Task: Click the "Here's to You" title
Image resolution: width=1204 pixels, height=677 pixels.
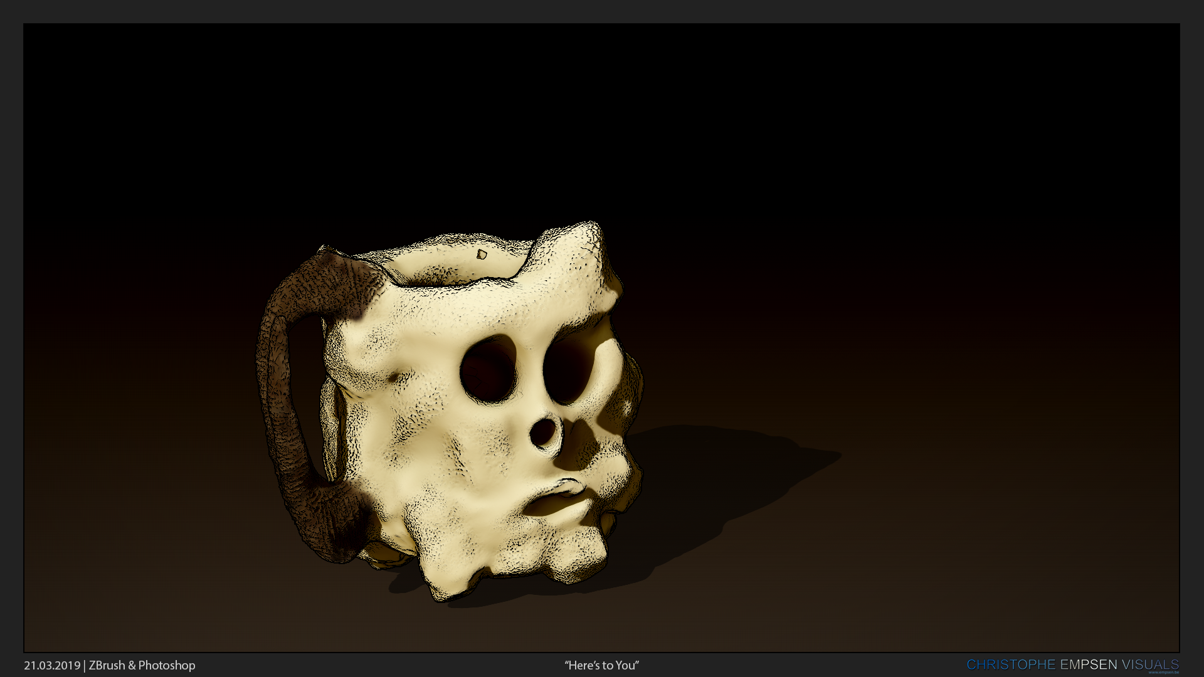Action: click(601, 665)
